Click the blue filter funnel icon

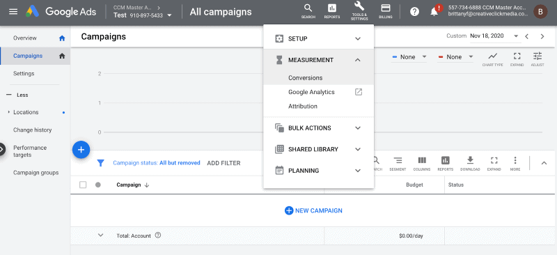[100, 163]
